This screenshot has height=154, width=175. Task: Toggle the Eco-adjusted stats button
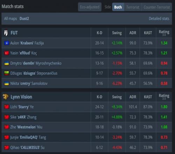coord(90,7)
